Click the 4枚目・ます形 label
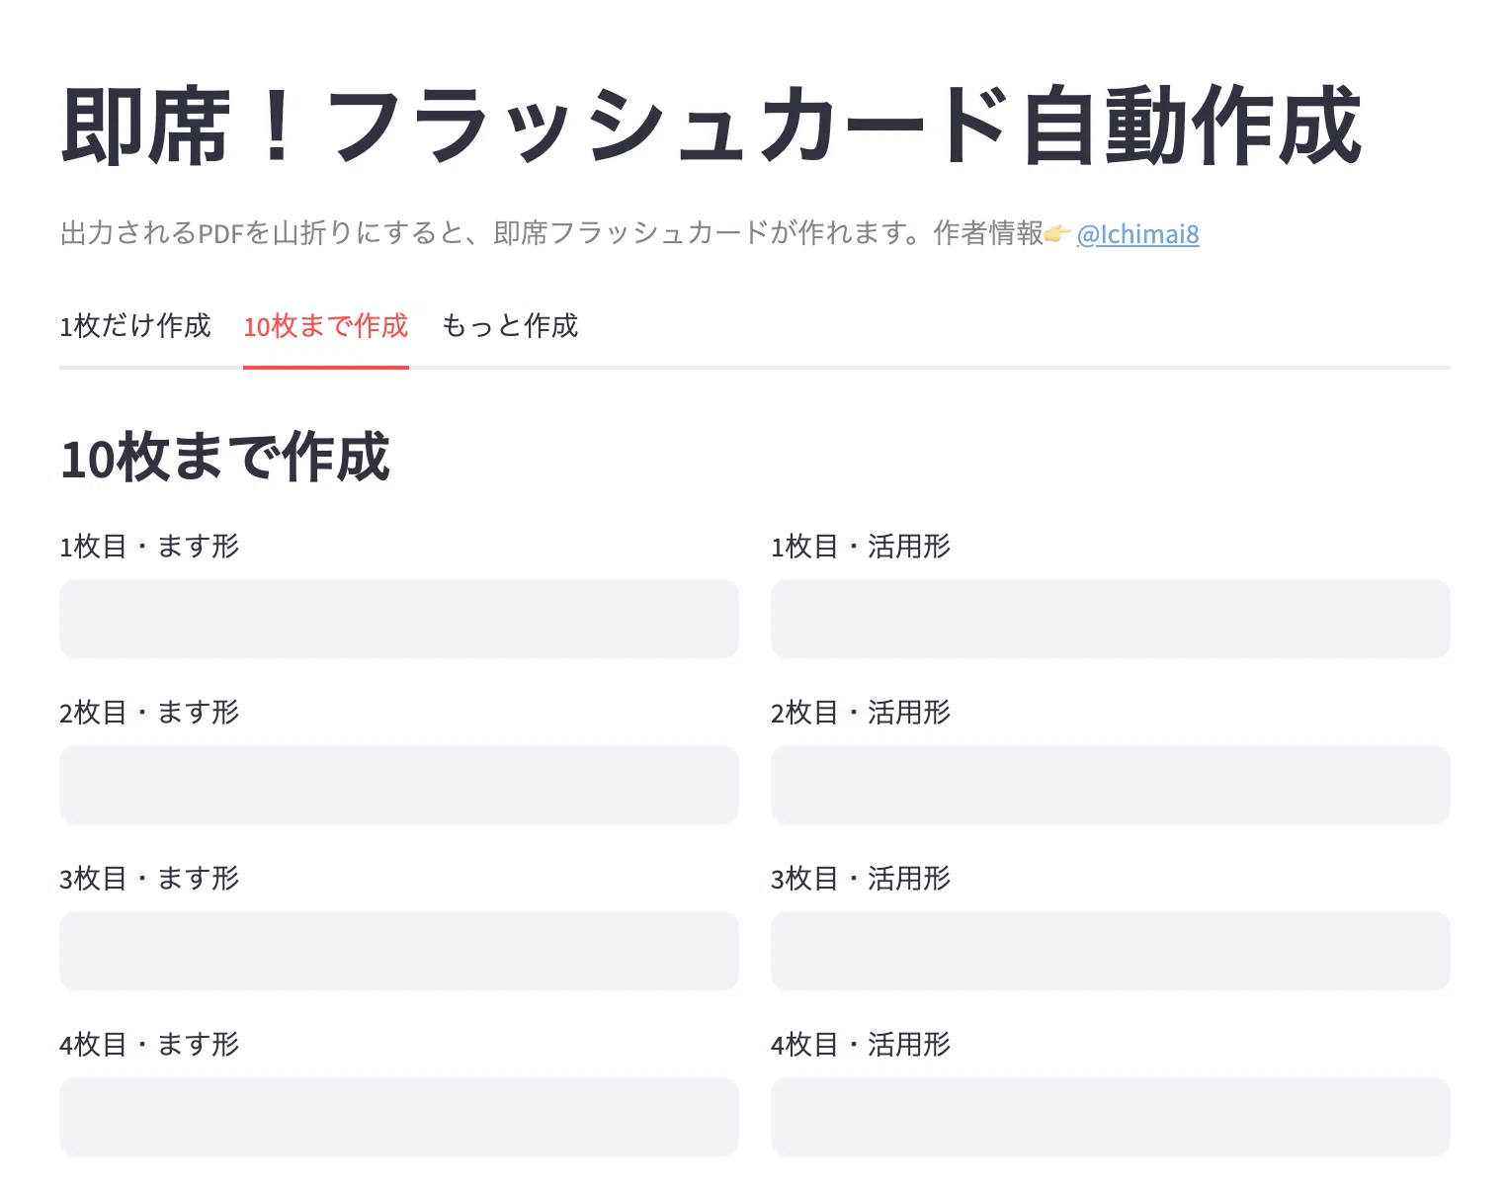Viewport: 1506px width, 1192px height. click(149, 1045)
